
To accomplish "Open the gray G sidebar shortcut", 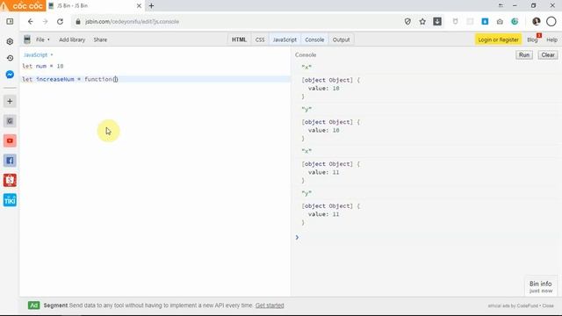I will [x=10, y=121].
